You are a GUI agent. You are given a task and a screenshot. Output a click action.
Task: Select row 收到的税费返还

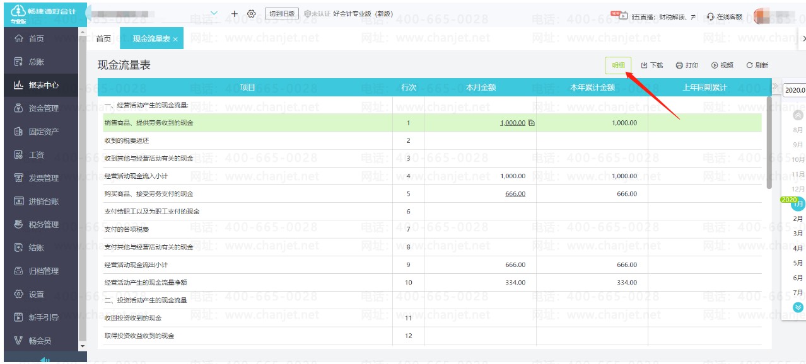tap(432, 140)
